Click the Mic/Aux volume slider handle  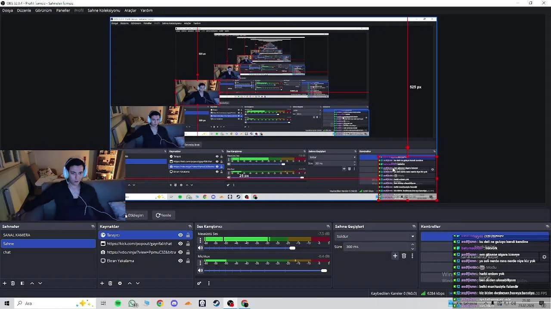coord(324,270)
